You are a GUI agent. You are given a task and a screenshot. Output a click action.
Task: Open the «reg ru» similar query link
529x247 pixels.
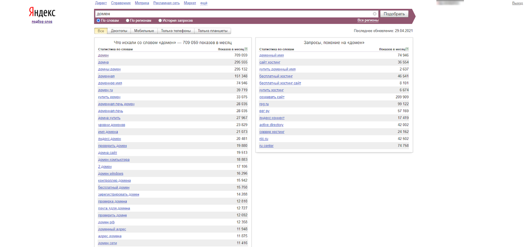tap(264, 104)
